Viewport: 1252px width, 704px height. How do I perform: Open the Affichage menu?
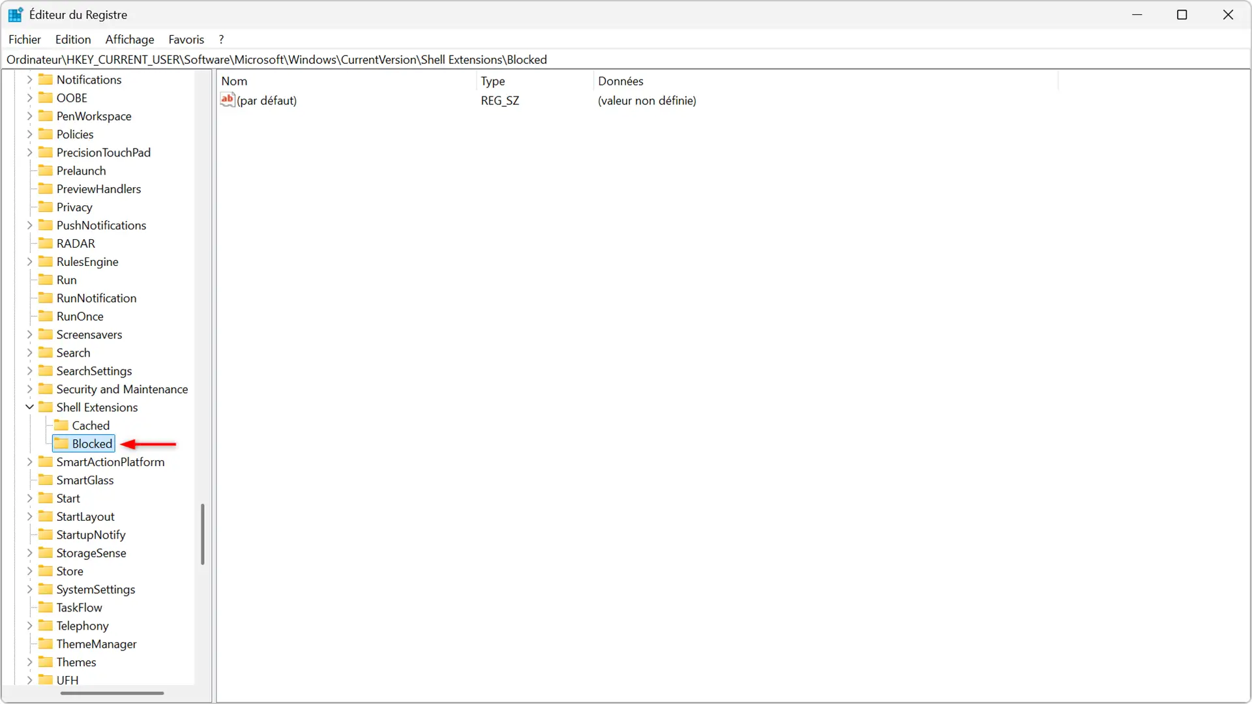tap(130, 40)
